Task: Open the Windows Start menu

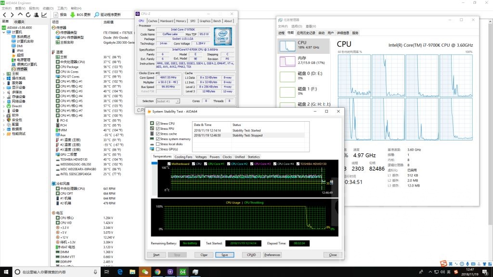Action: click(x=6, y=272)
